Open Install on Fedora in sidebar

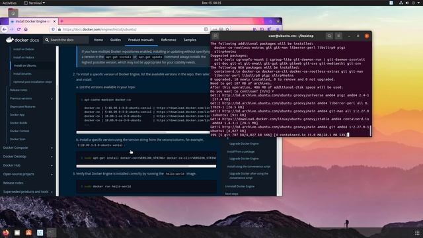(x=24, y=58)
